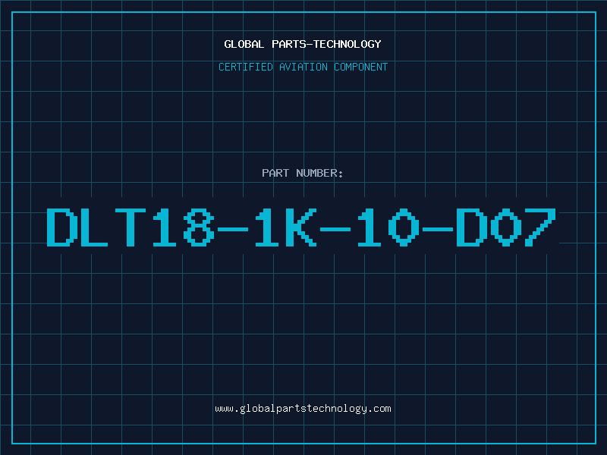Select the word COMPONENT in the subtitle
The height and width of the screenshot is (455, 607).
[361, 67]
